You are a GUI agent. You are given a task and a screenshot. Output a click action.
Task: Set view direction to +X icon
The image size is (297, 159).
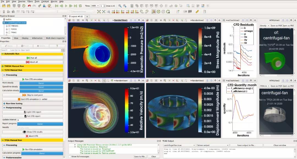coord(113,12)
